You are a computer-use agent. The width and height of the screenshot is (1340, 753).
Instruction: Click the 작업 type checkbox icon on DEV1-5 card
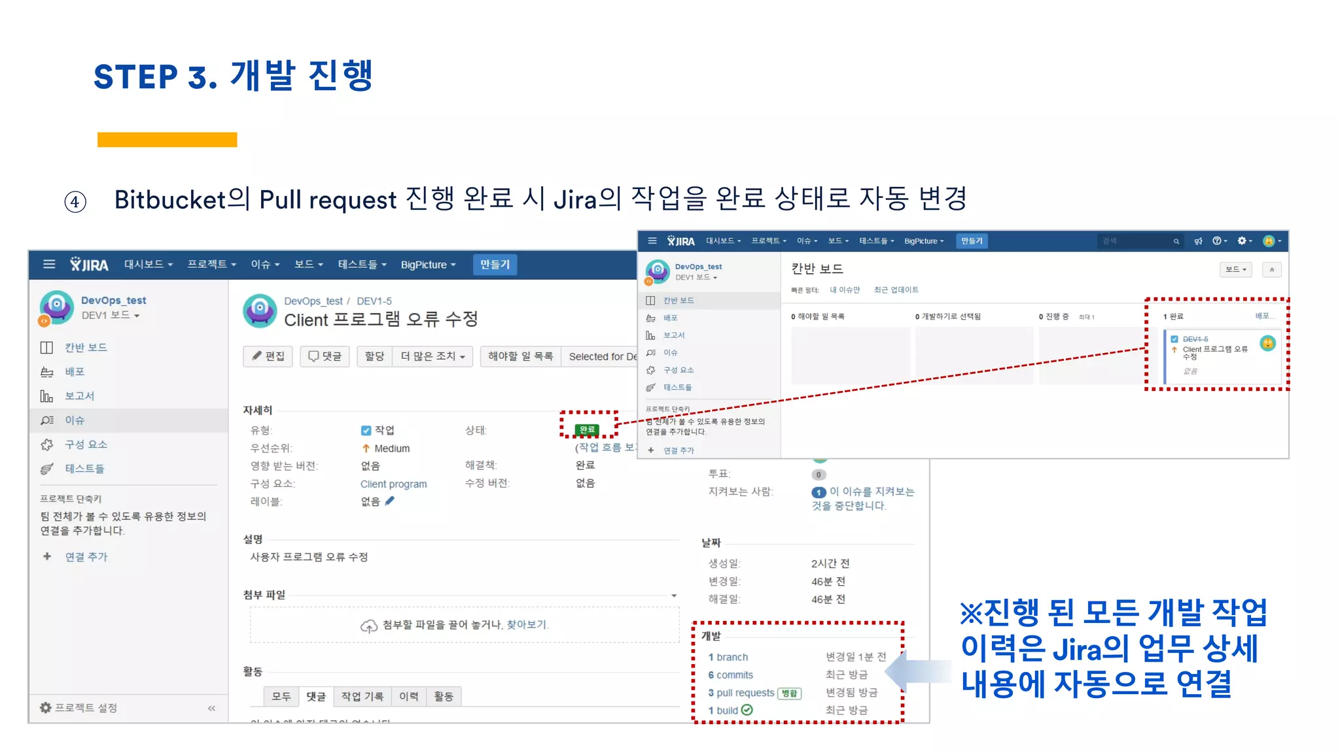point(1174,339)
